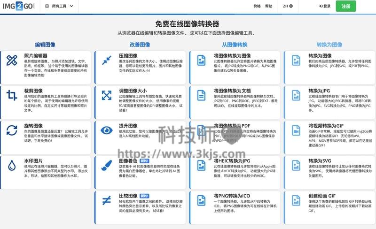Click the 将图像转换为文档 document icon
376x229 pixels.
[x=201, y=95]
